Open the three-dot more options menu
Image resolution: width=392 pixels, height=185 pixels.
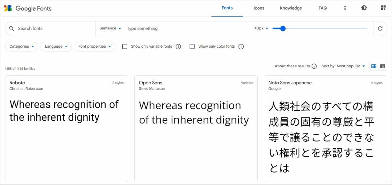pyautogui.click(x=345, y=8)
